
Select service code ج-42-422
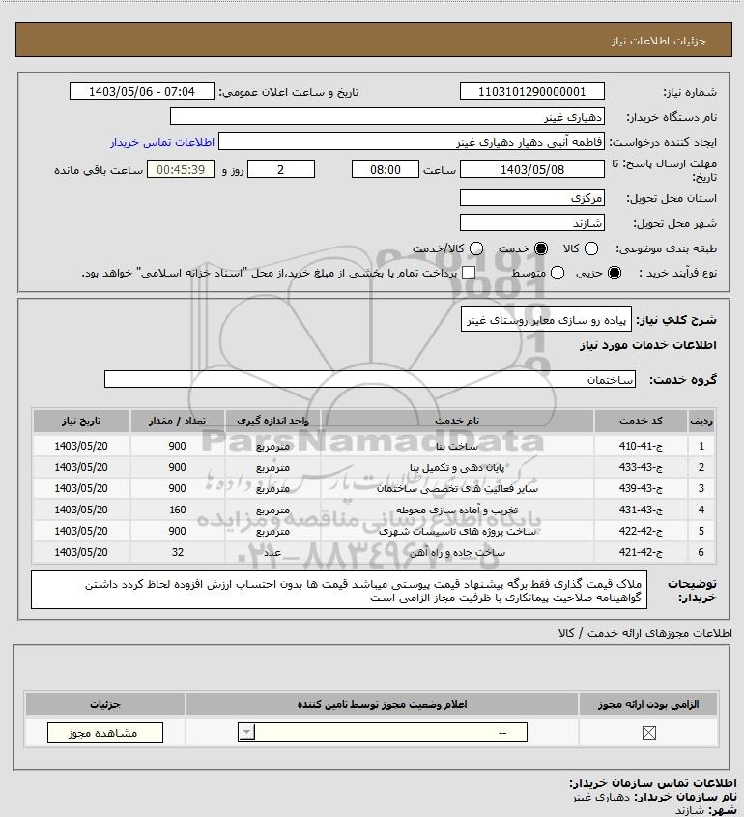(641, 531)
